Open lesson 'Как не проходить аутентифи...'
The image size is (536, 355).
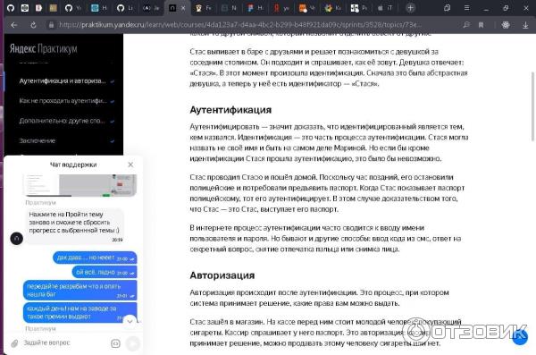click(x=63, y=101)
